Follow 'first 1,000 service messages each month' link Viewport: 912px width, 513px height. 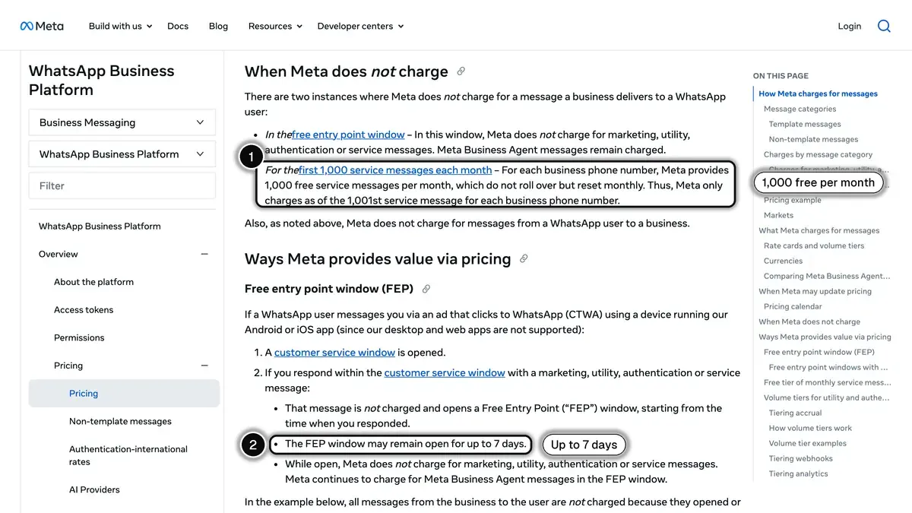coord(395,170)
